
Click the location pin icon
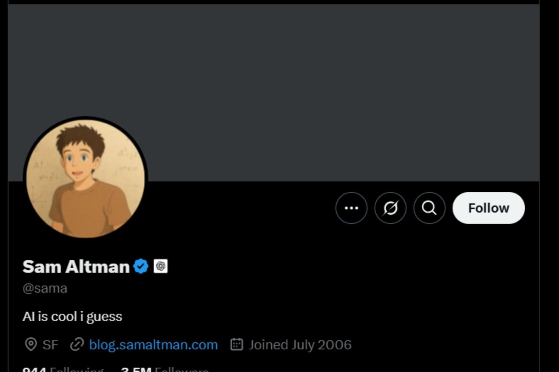(31, 344)
